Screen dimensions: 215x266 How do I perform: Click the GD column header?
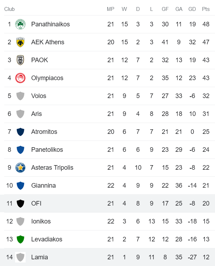tap(192, 9)
